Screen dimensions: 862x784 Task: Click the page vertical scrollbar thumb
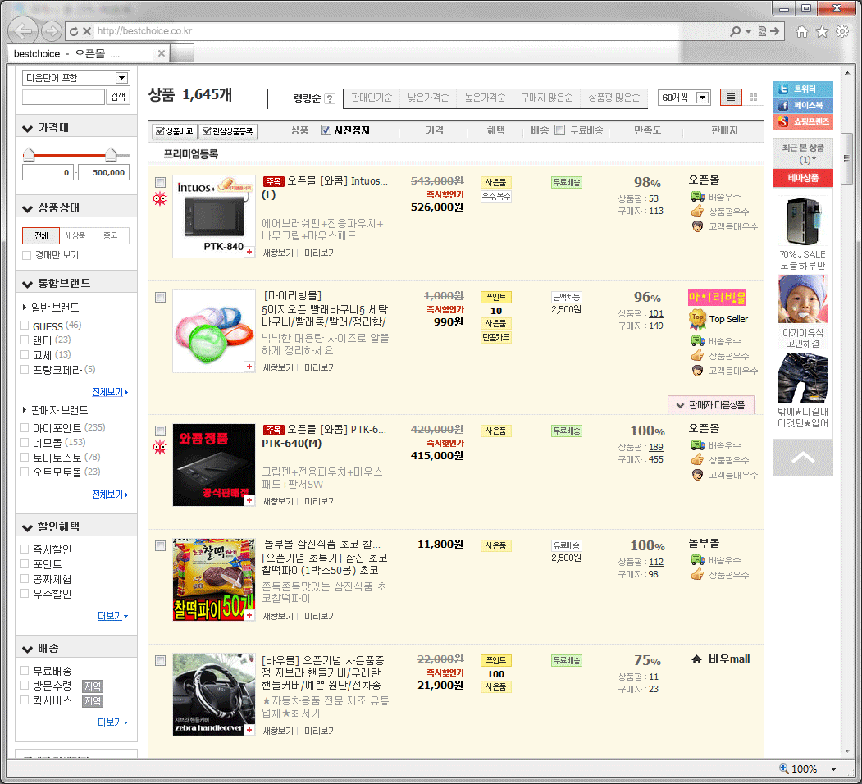[x=847, y=158]
